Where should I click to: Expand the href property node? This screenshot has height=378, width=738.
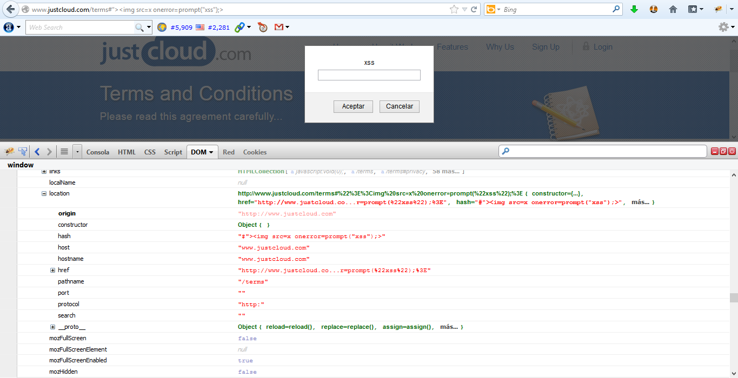point(52,270)
